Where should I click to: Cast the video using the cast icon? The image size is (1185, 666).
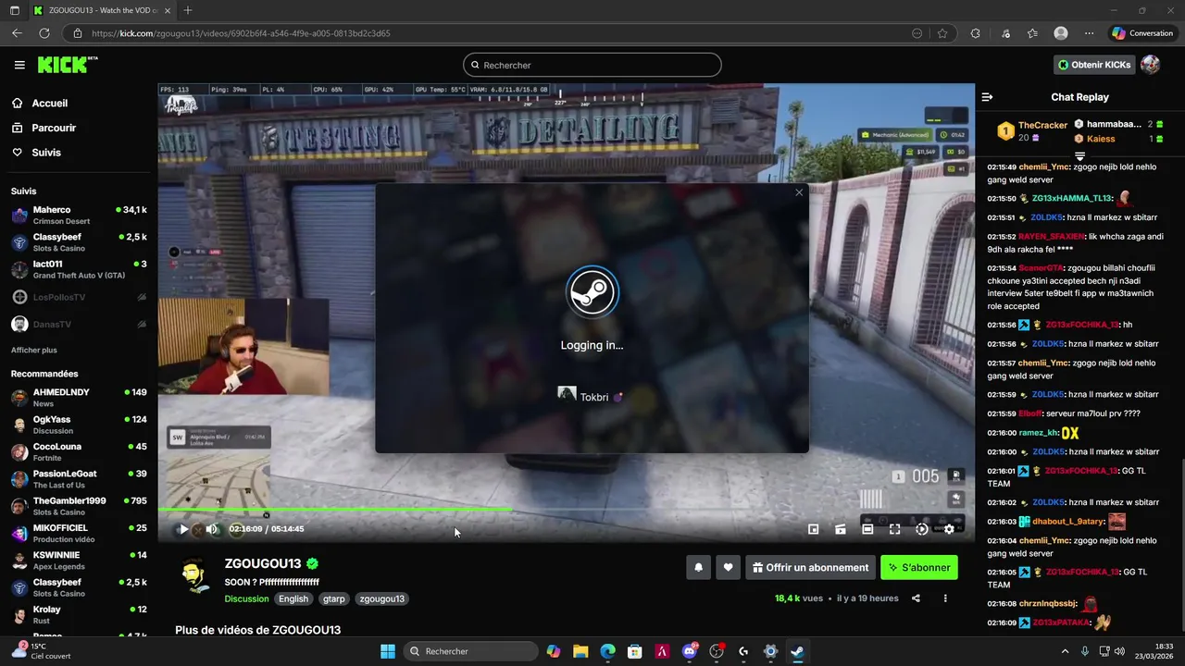841,529
